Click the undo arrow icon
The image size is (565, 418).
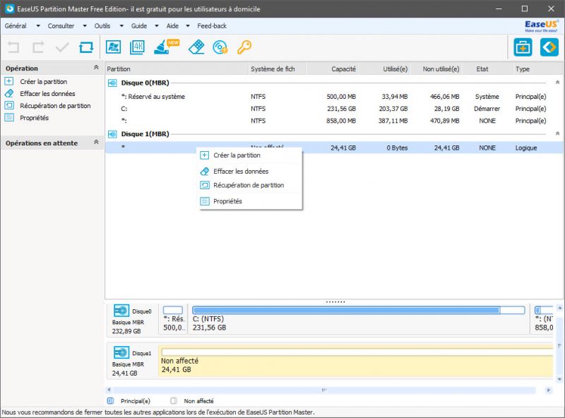coord(13,48)
